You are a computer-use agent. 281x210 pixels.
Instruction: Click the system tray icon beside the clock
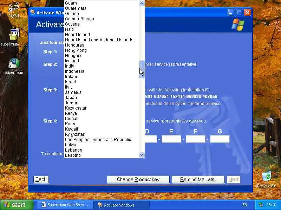[x=261, y=205]
